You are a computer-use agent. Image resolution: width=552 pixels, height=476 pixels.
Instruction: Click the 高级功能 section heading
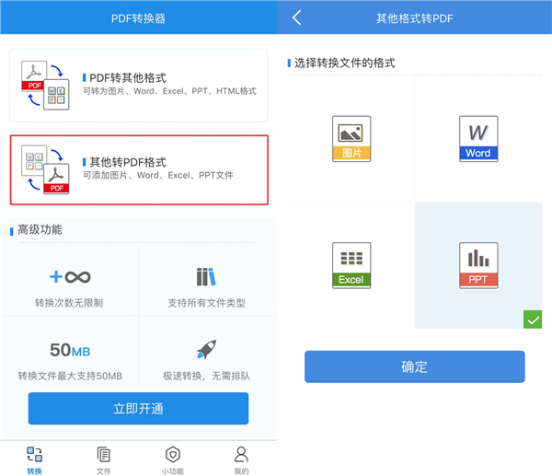40,230
